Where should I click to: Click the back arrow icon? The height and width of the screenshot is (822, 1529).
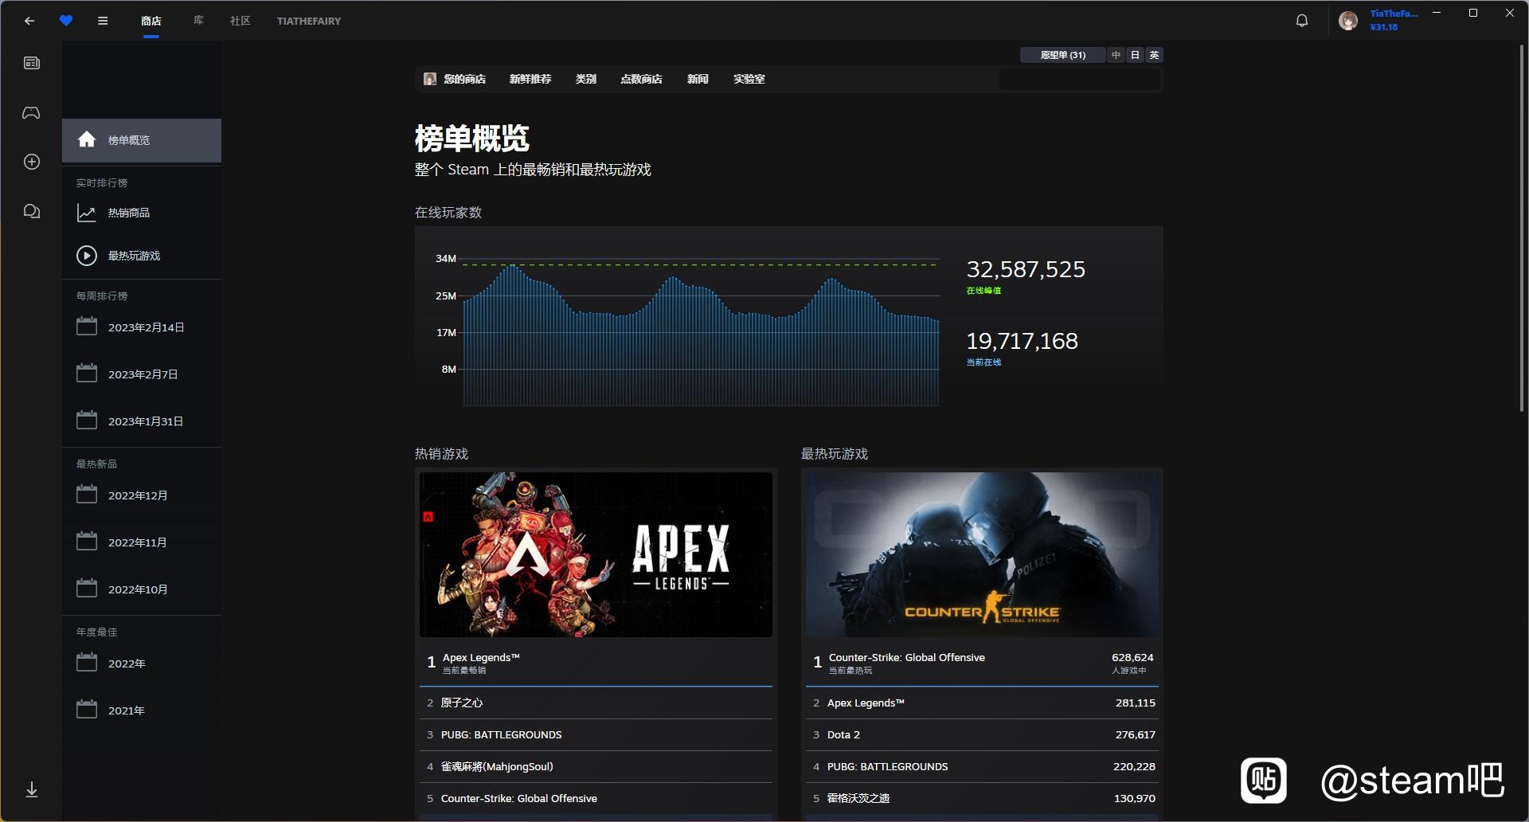29,22
